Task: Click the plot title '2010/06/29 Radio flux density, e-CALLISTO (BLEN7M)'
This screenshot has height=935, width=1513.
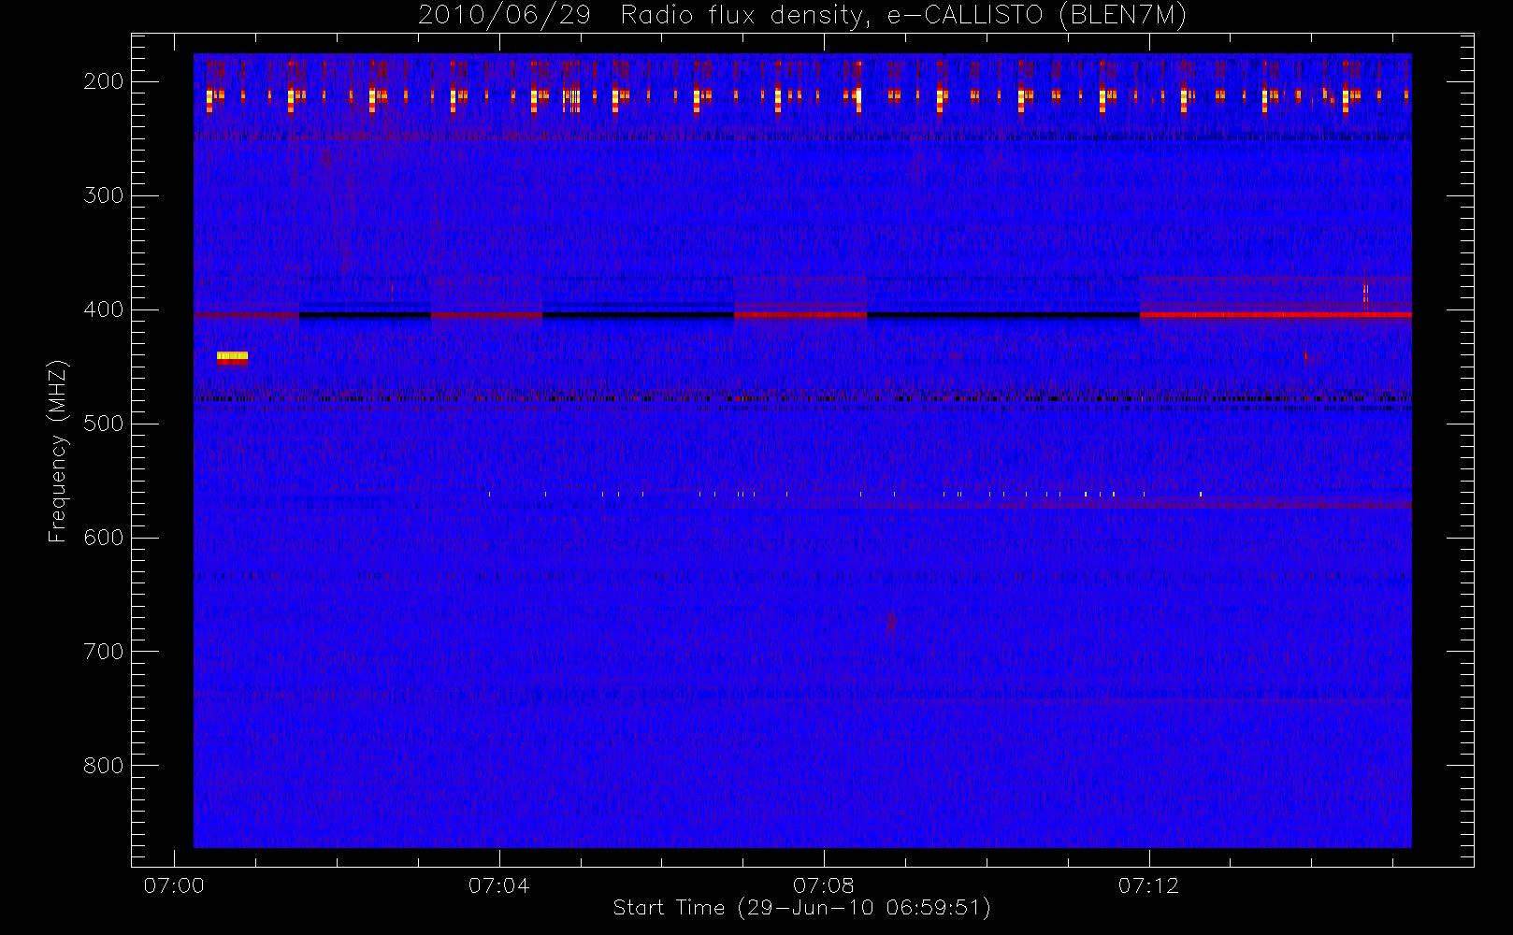Action: click(802, 16)
